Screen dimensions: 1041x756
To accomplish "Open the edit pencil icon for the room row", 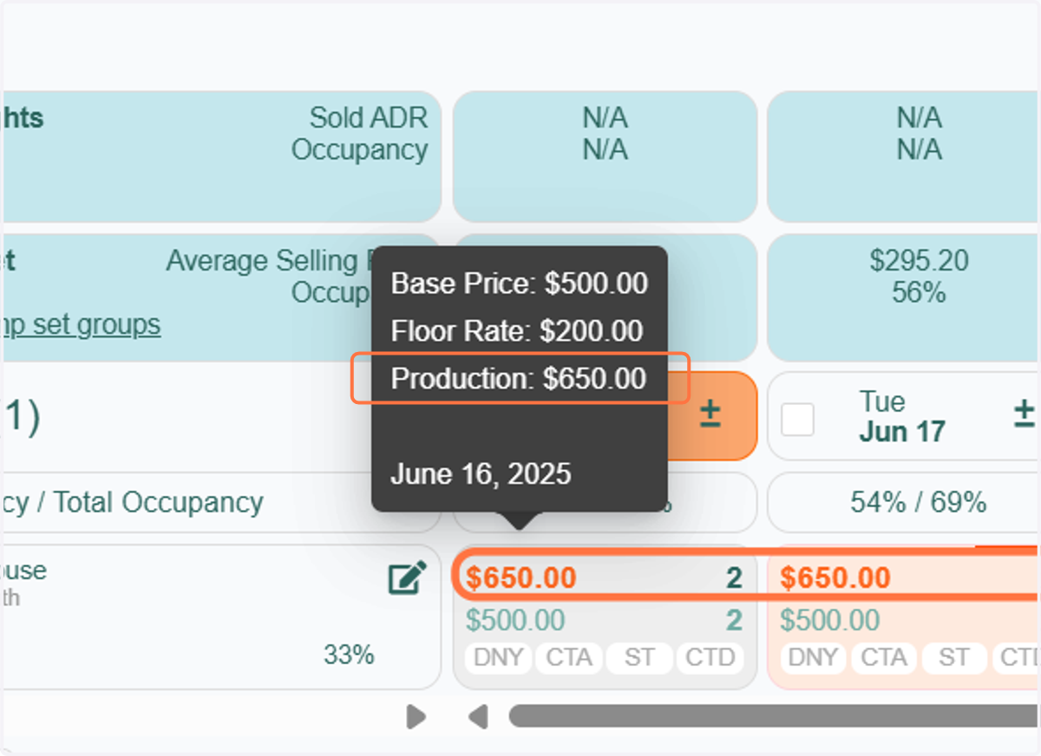I will pyautogui.click(x=408, y=578).
